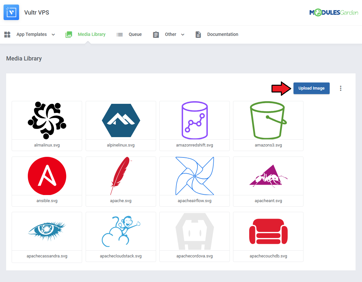Click the apachecloudstack.svg file name
Image resolution: width=362 pixels, height=282 pixels.
point(121,256)
